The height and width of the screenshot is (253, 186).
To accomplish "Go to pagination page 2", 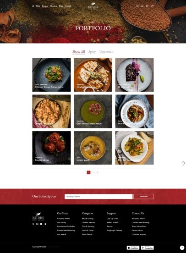I will tap(93, 172).
